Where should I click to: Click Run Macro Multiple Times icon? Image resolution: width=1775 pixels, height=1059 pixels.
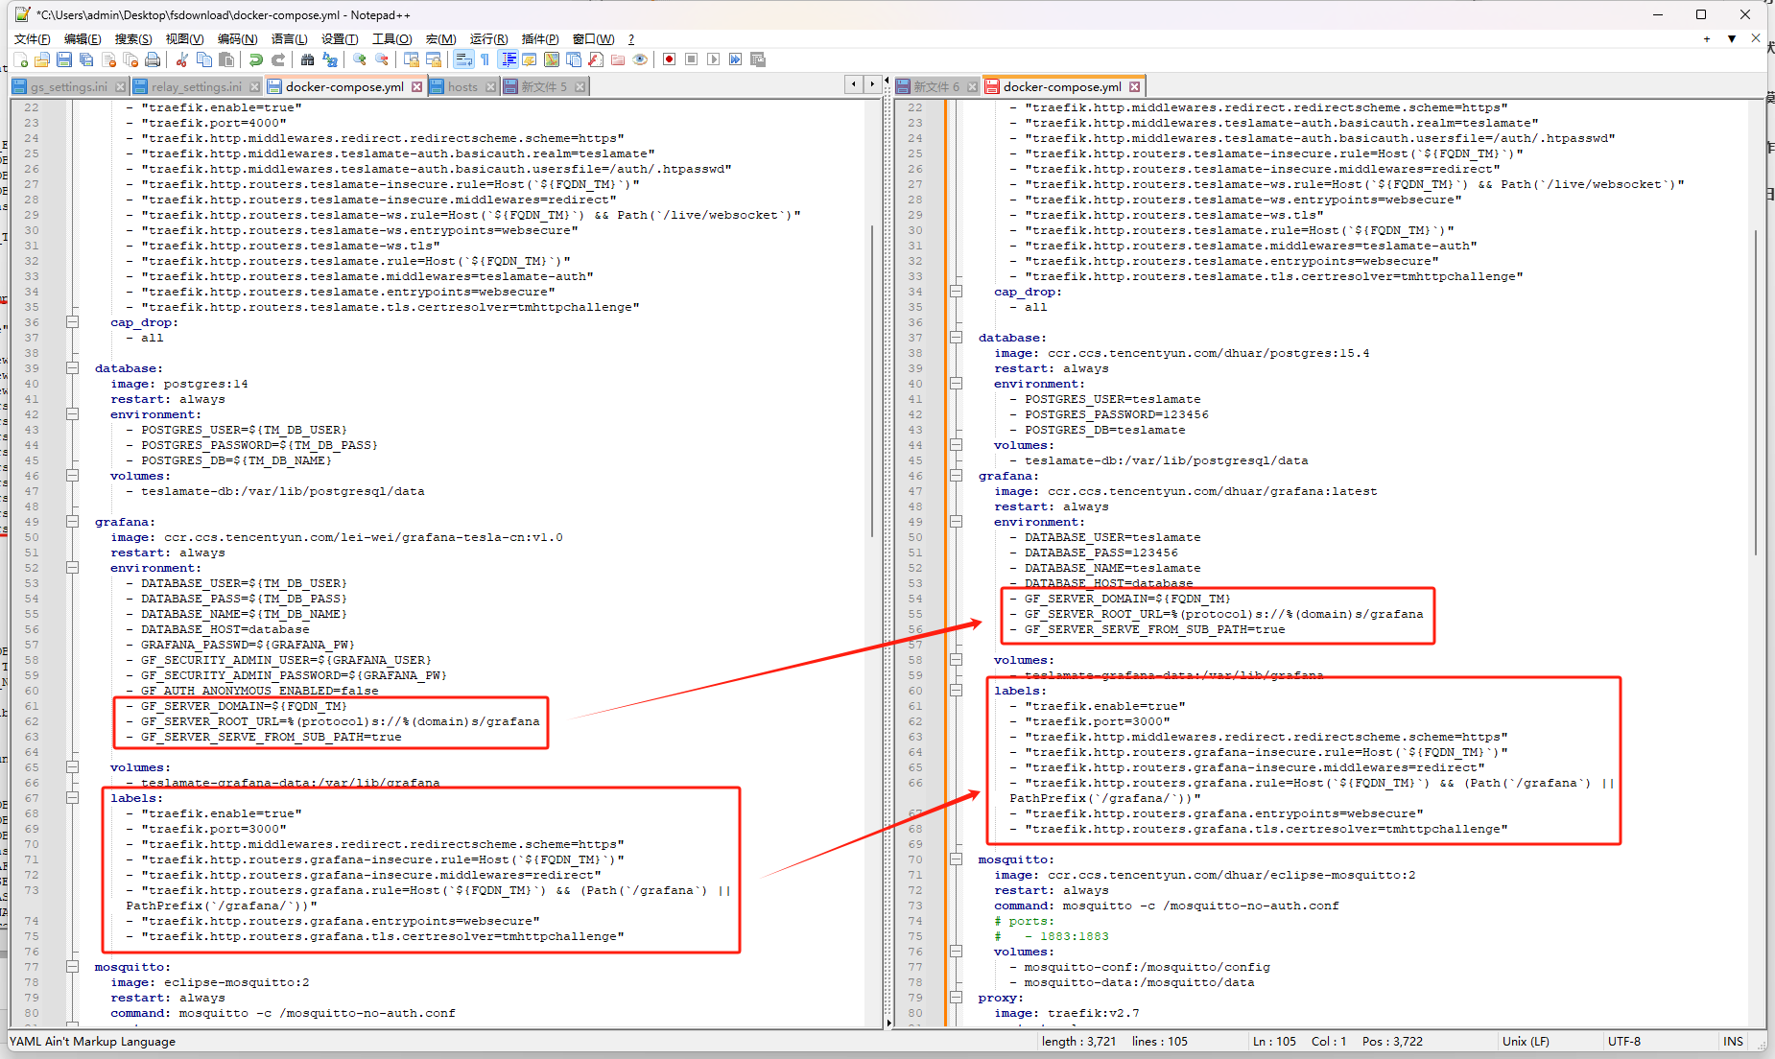(x=735, y=59)
